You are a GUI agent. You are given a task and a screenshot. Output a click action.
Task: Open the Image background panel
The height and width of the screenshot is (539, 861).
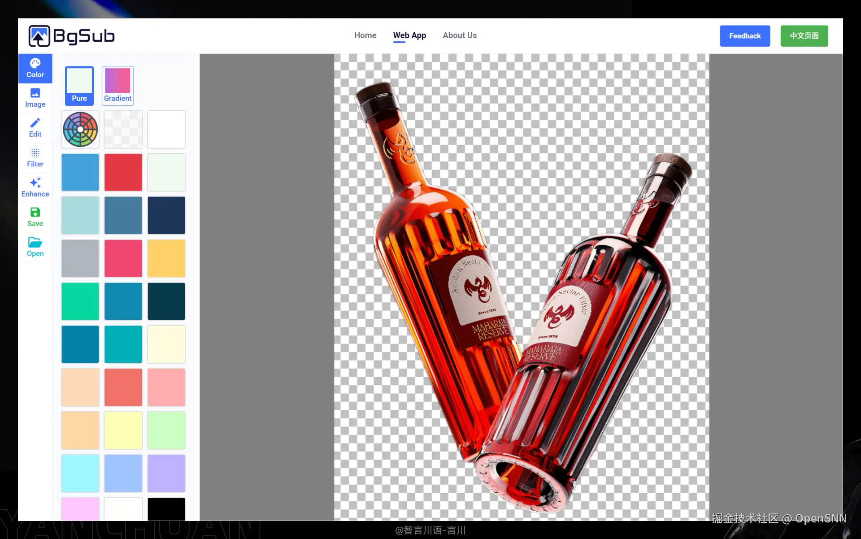(35, 98)
